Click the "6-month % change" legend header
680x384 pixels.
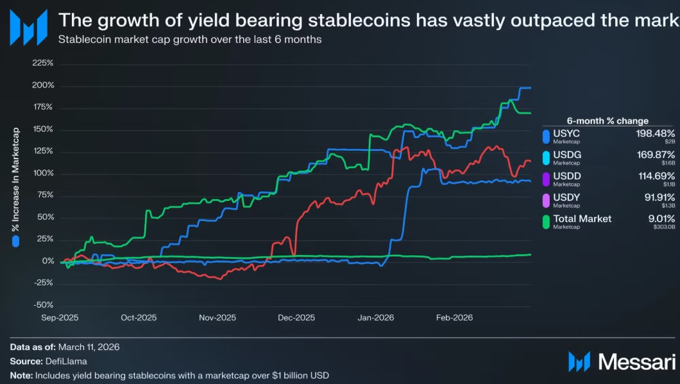[x=608, y=121]
